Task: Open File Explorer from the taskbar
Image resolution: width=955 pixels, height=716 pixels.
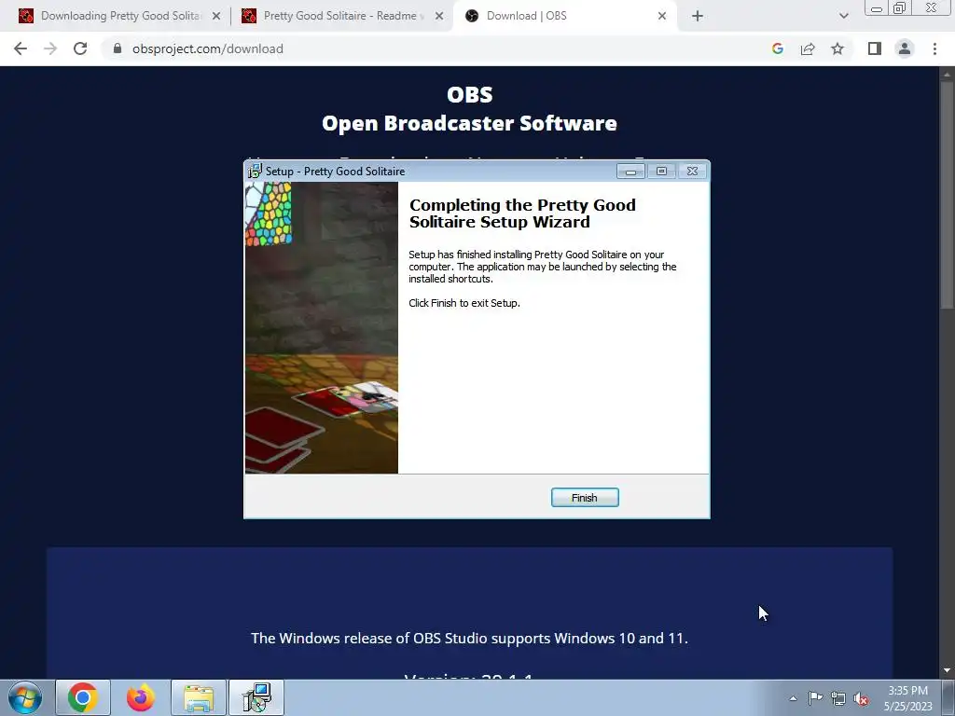Action: click(199, 697)
